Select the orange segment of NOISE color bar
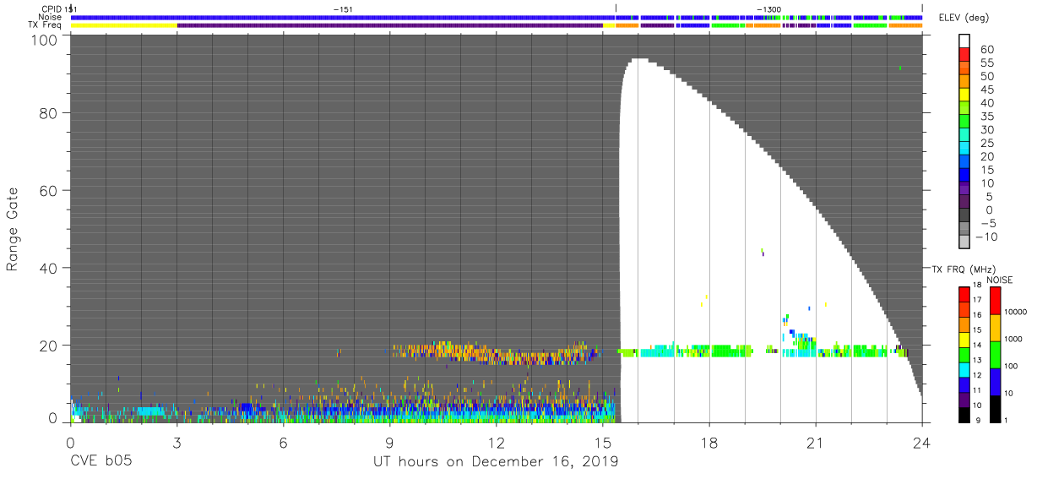The width and height of the screenshot is (1037, 479). point(995,327)
